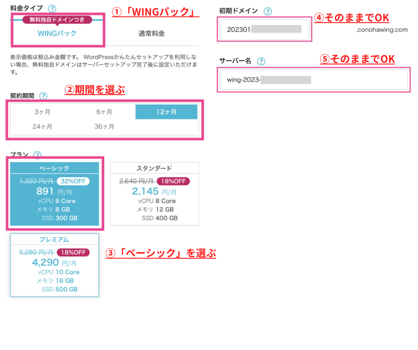
Task: Click the 2,145 円/月 price
Action: click(x=154, y=191)
